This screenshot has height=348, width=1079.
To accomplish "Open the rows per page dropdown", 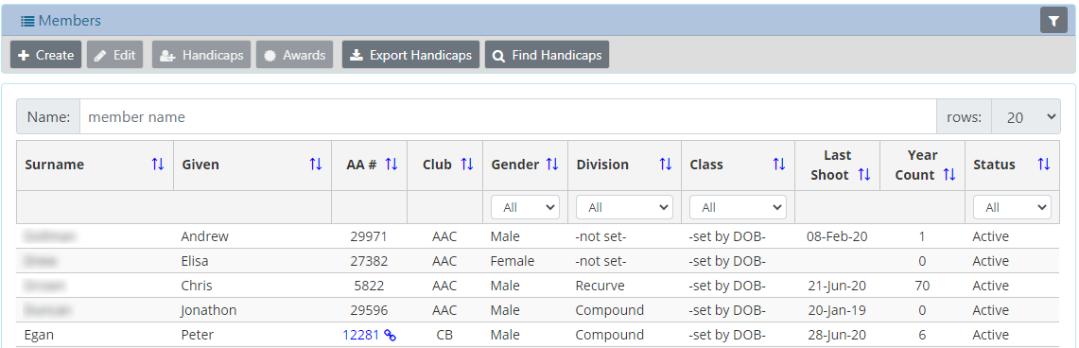I will (x=1025, y=117).
